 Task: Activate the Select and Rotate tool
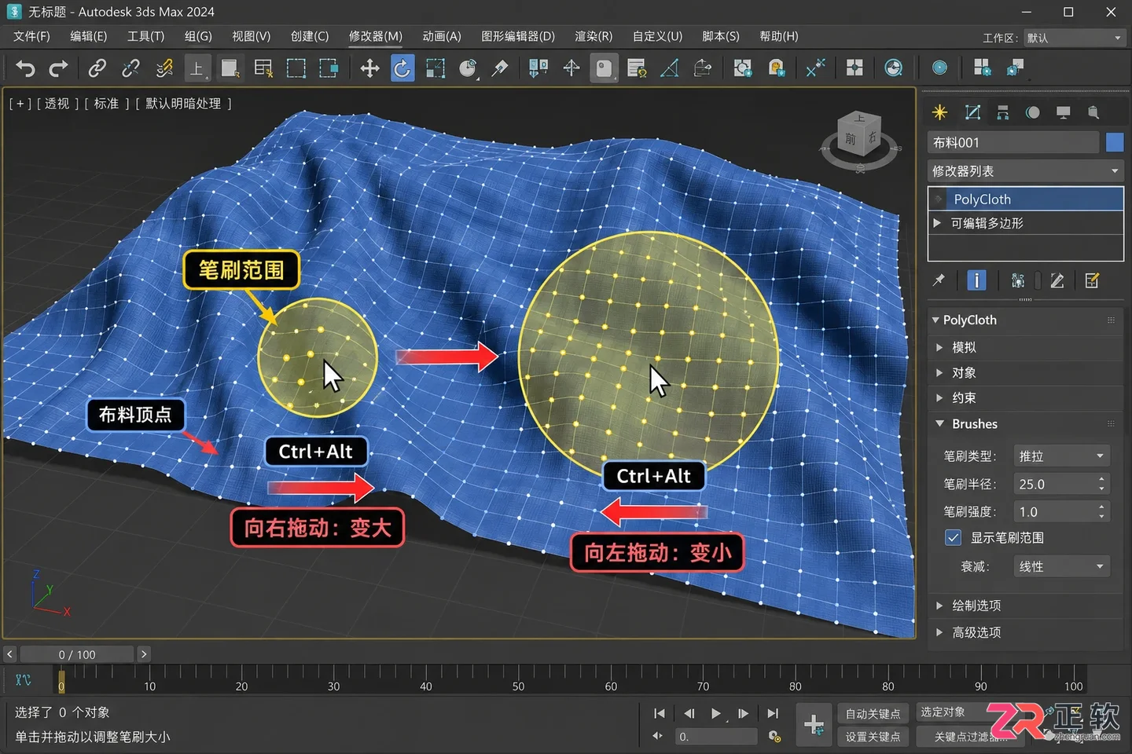[402, 68]
